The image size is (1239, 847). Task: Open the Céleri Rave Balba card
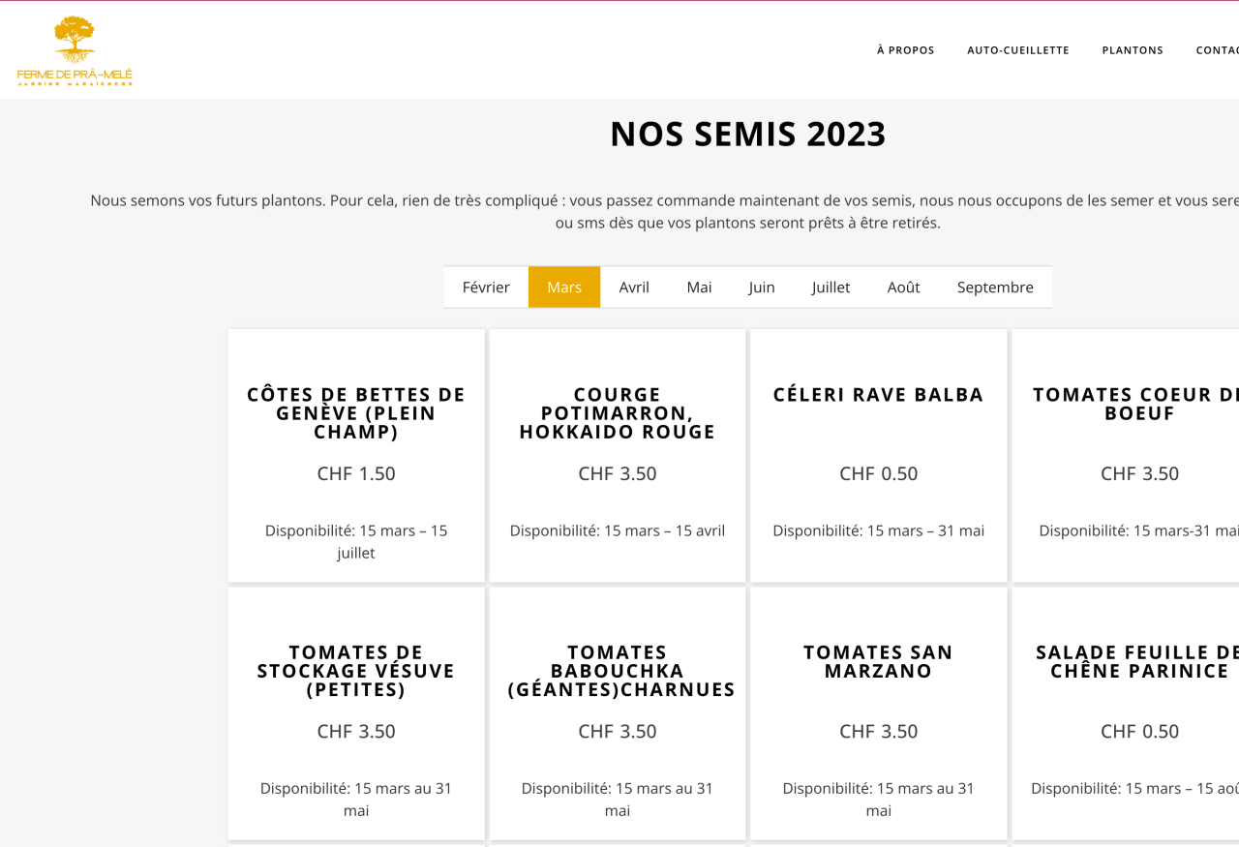(x=878, y=395)
